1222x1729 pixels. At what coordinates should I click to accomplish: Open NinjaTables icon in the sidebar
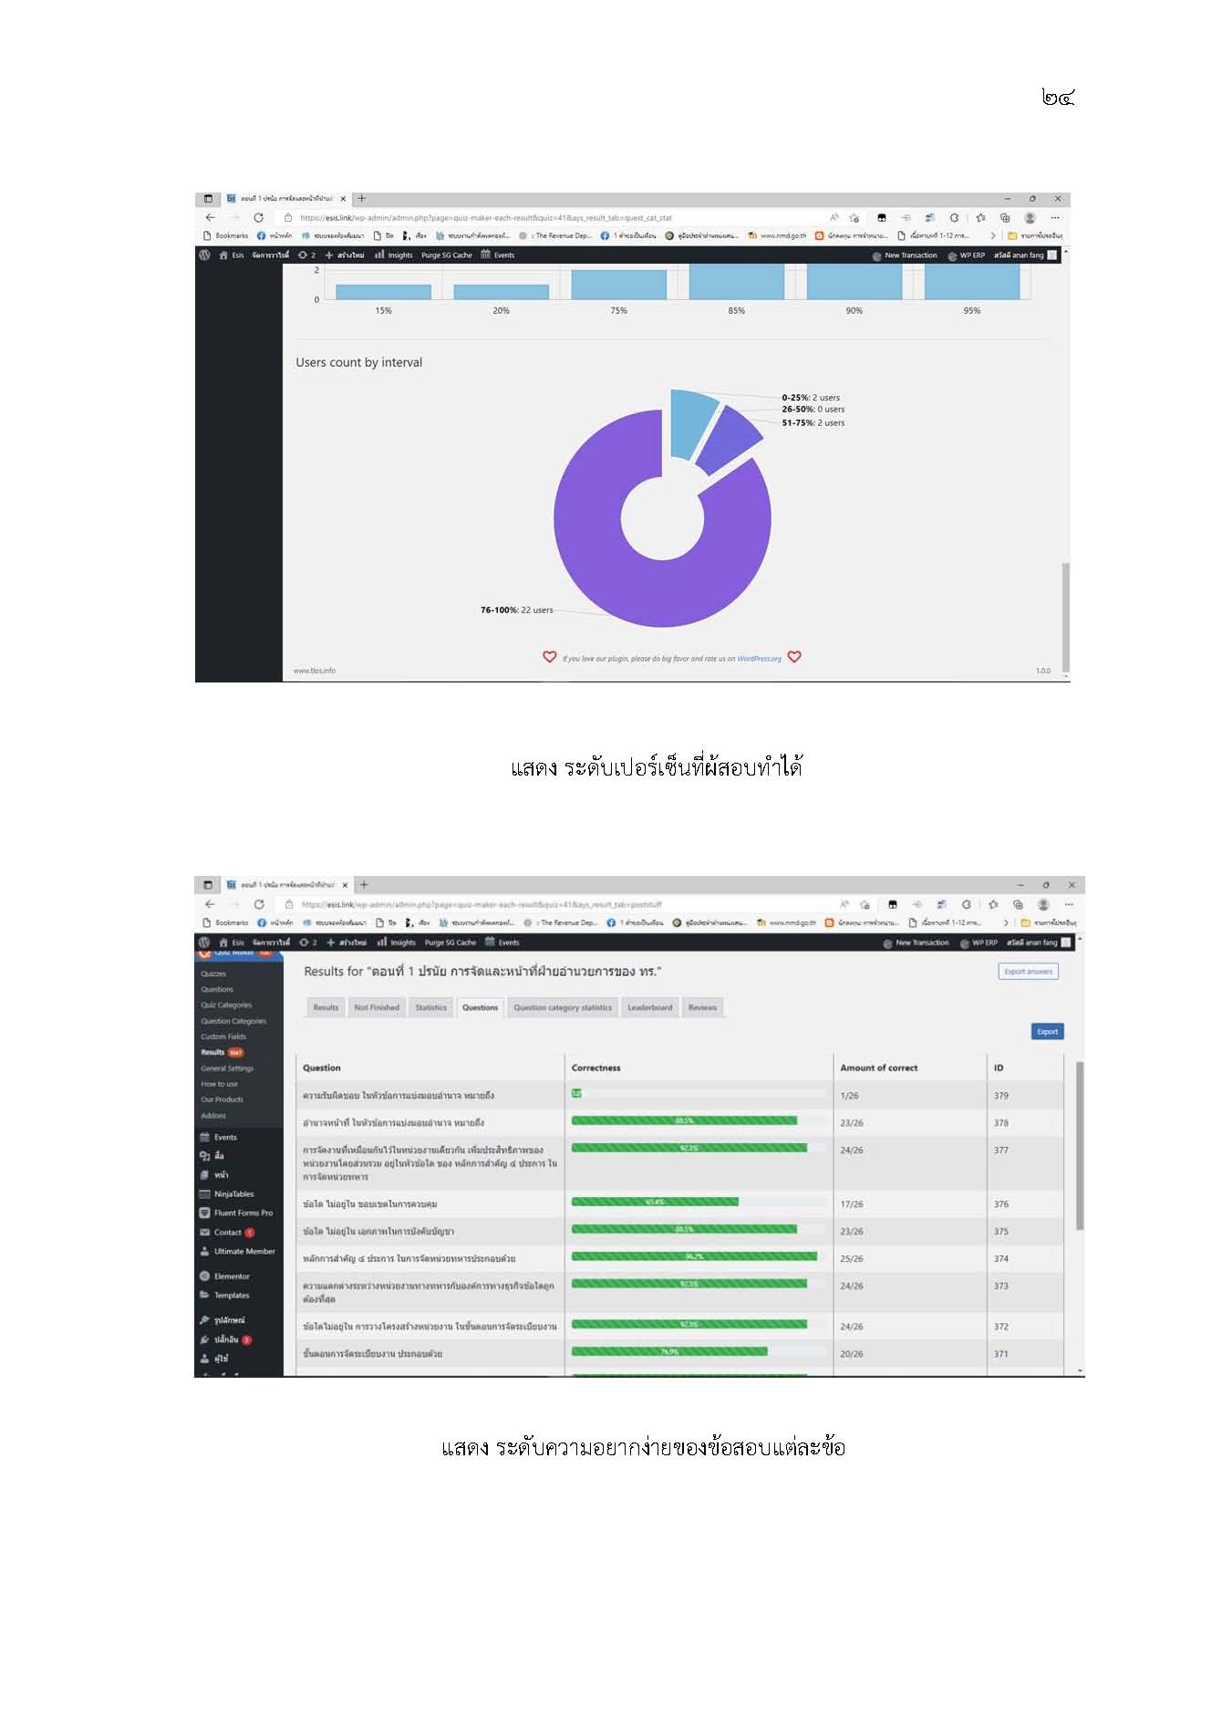pyautogui.click(x=204, y=1194)
